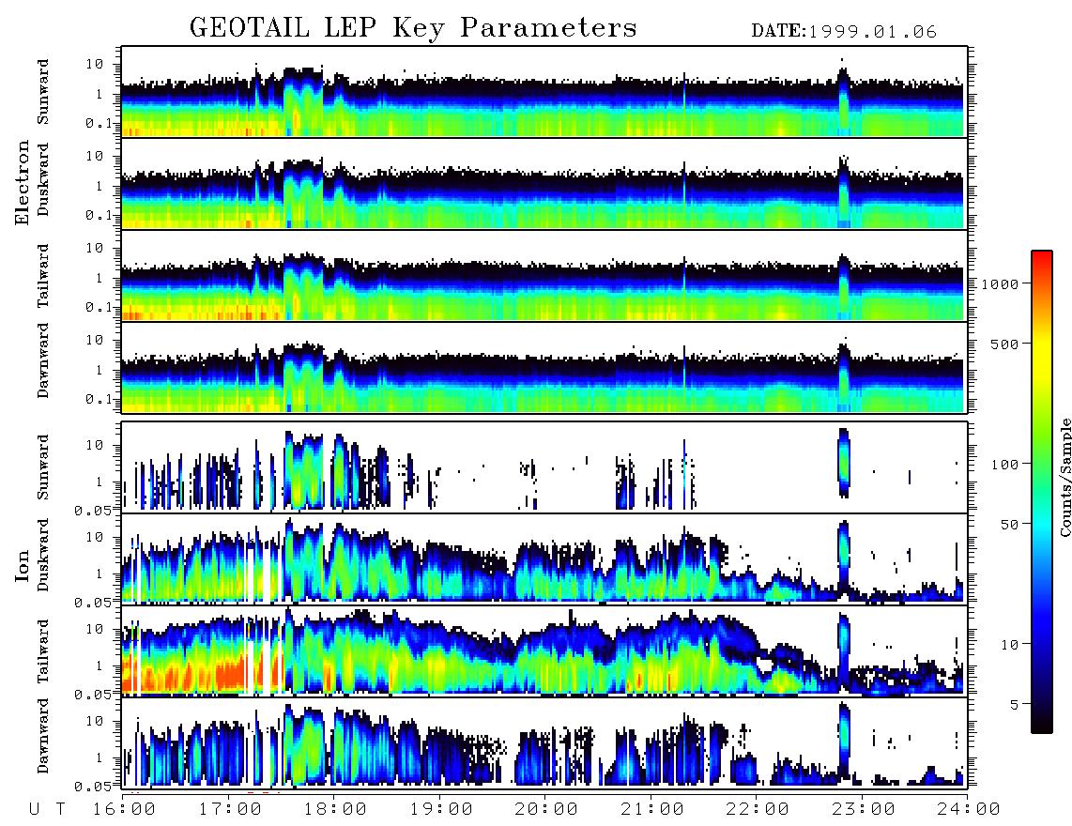This screenshot has width=1072, height=826.
Task: Click the "Dawnward" label of the Ion group
Action: click(43, 736)
